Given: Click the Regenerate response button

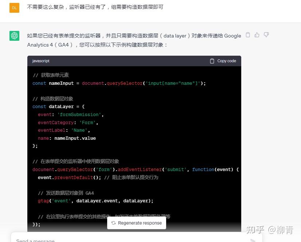Looking at the screenshot, I should pyautogui.click(x=136, y=223).
